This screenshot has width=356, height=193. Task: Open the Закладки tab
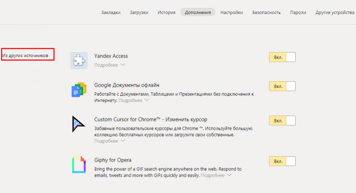tap(111, 13)
